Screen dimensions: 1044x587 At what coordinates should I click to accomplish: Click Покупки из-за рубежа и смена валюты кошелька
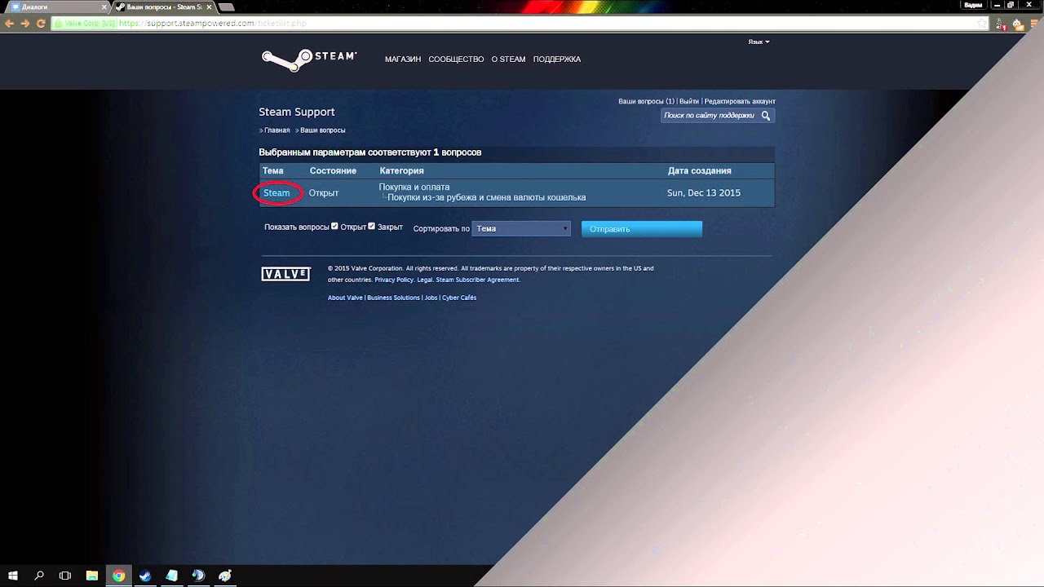(487, 198)
